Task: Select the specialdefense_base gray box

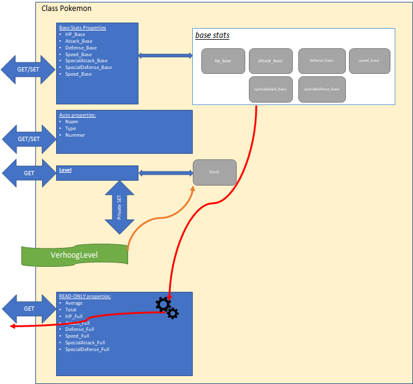Action: pyautogui.click(x=321, y=89)
